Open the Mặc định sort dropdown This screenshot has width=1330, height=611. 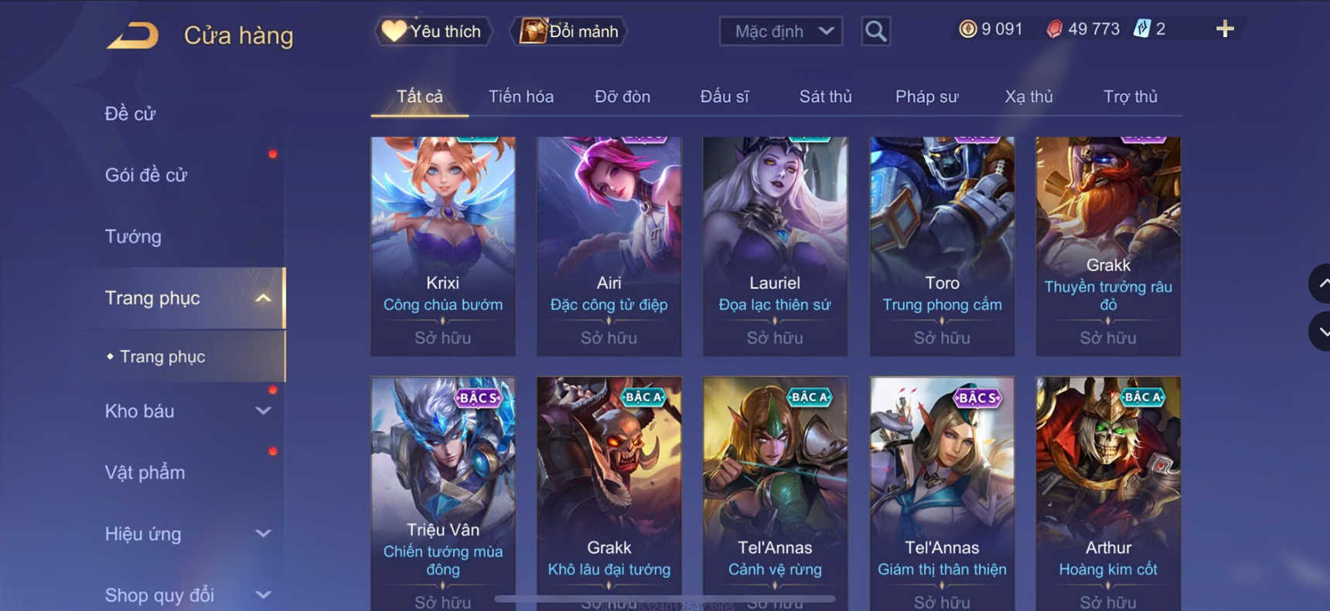coord(781,32)
